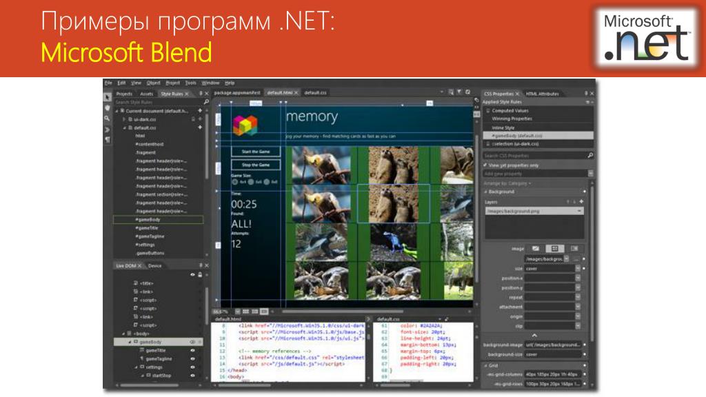Viewport: 706px width, 397px height.
Task: Collapse the Background property category
Action: 485,192
